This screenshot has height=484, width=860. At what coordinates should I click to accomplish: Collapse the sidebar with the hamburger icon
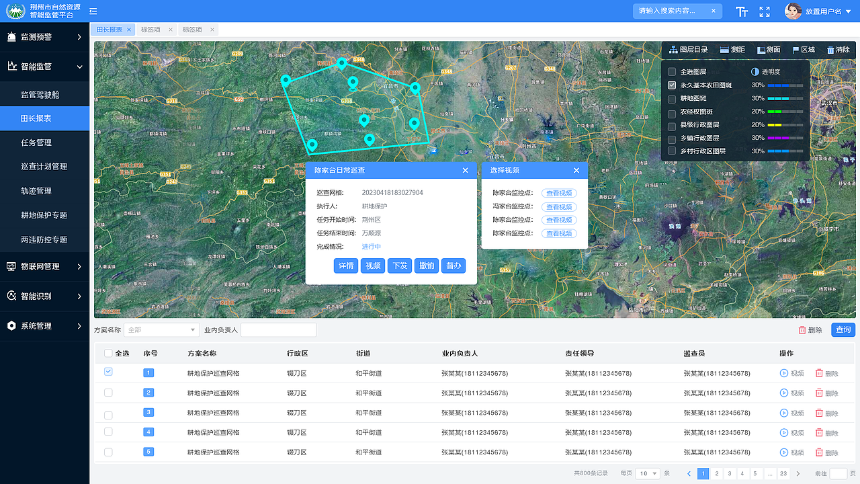click(x=93, y=11)
